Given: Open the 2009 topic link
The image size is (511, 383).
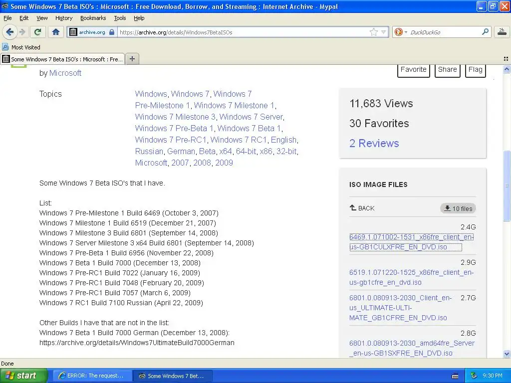Looking at the screenshot, I should coord(224,163).
